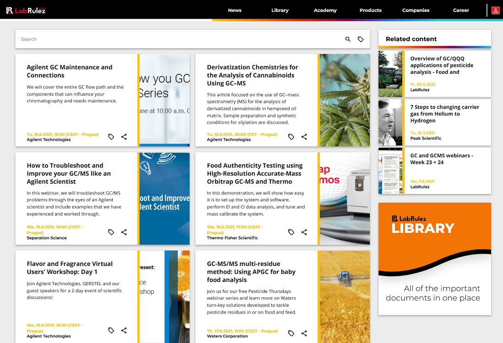
Task: Click the Orbitrap instrument card image
Action: point(345,199)
